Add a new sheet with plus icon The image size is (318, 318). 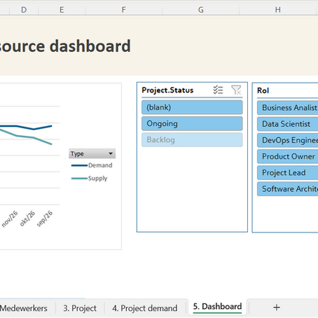277,307
